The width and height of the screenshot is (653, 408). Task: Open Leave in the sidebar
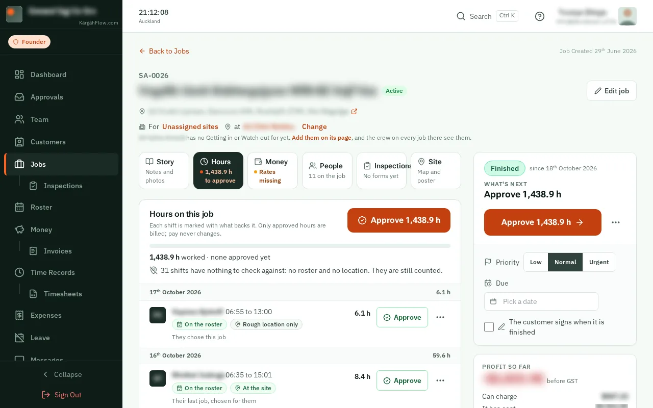coord(61,338)
